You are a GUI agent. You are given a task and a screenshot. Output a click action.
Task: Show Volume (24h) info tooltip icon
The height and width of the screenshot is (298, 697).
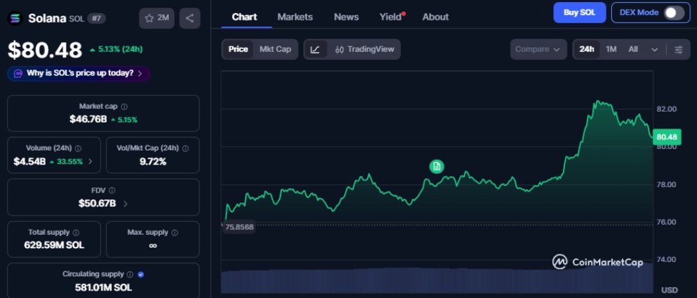tap(78, 148)
